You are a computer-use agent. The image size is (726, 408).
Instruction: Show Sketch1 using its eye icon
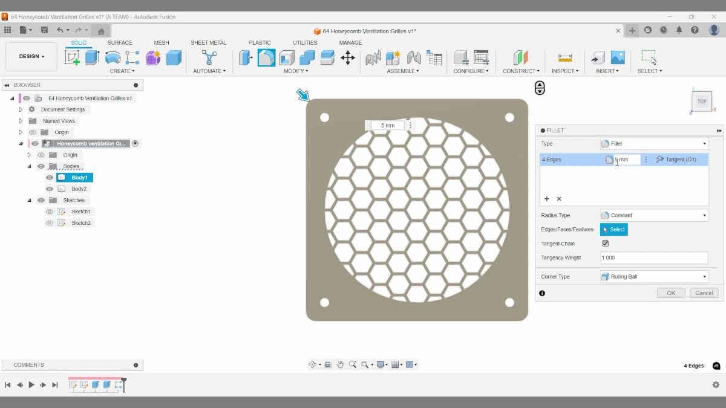(x=50, y=212)
